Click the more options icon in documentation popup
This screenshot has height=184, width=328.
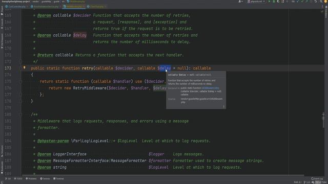coord(223,107)
